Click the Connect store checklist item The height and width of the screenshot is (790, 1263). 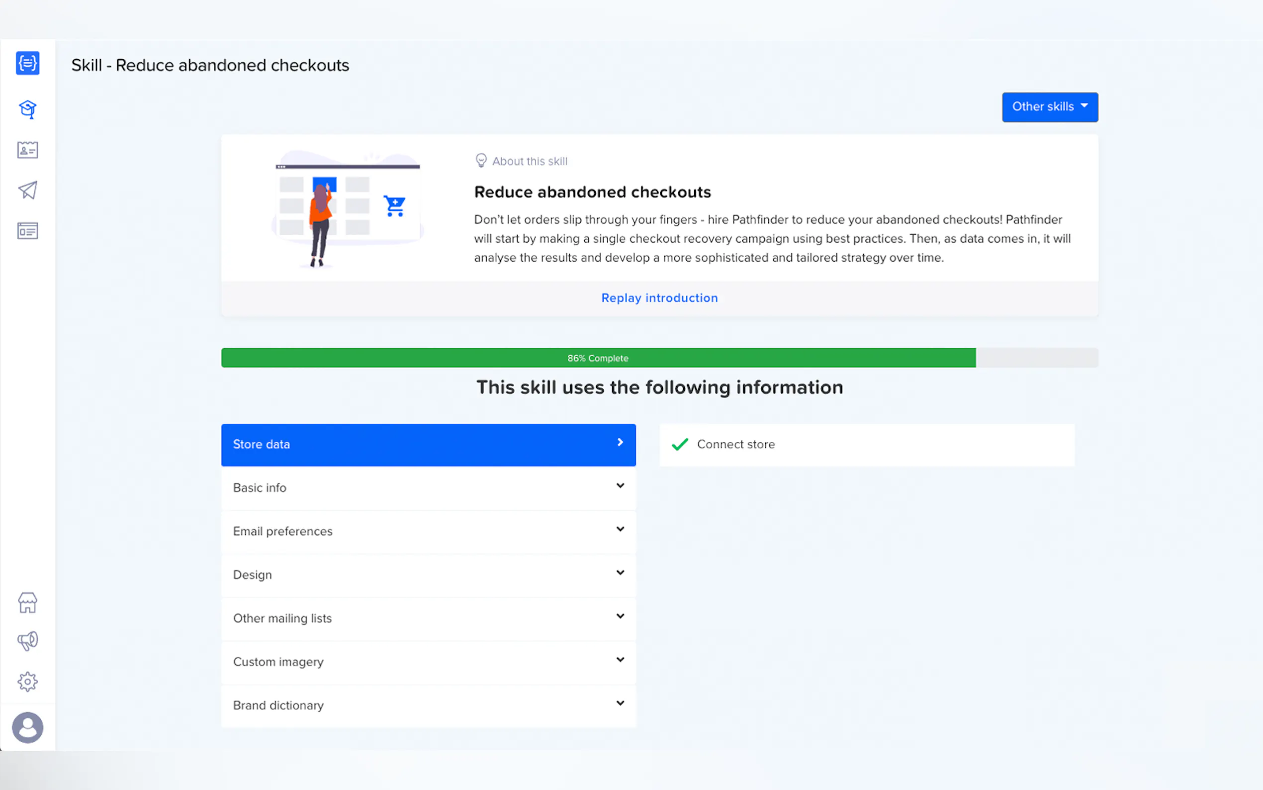pyautogui.click(x=735, y=444)
